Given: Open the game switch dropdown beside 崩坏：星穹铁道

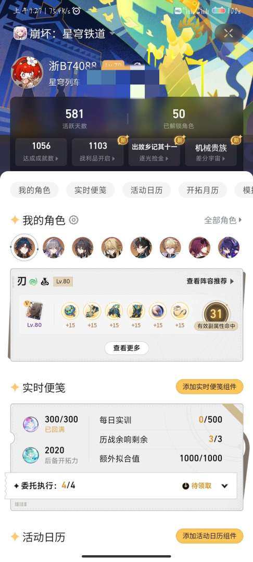Looking at the screenshot, I should [112, 33].
